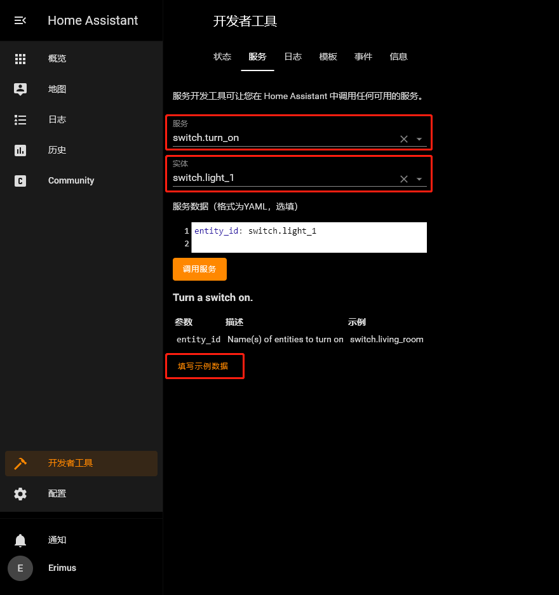Click the entity_id parameter cell
Viewport: 559px width, 595px height.
click(198, 339)
